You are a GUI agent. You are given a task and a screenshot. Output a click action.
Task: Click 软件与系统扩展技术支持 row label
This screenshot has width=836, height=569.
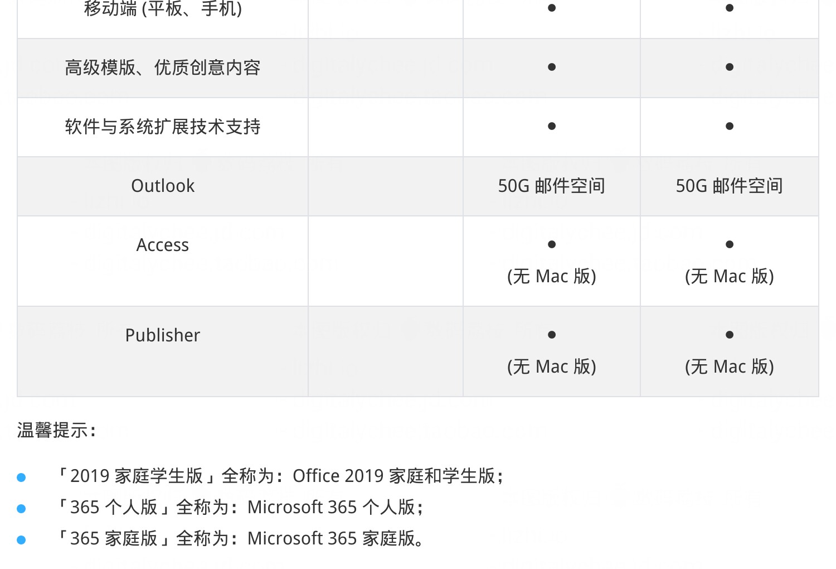pyautogui.click(x=163, y=127)
